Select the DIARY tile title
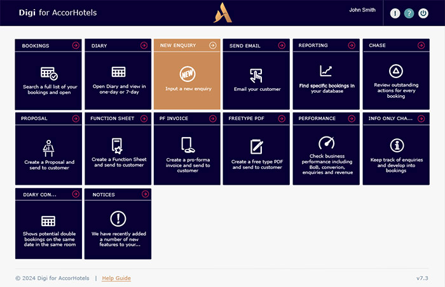This screenshot has height=287, width=445. point(99,46)
